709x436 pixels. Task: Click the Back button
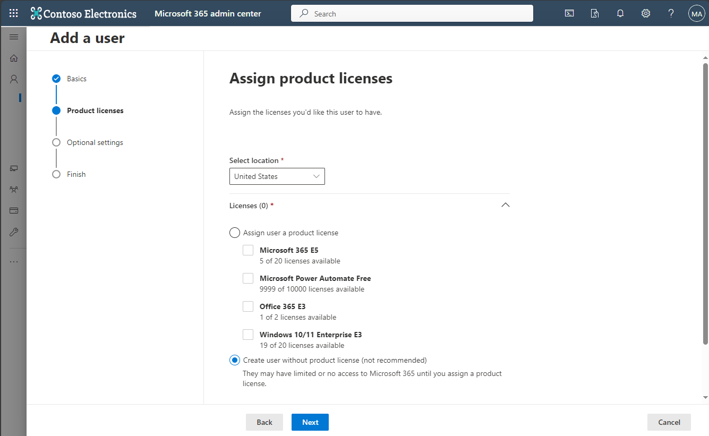point(264,422)
